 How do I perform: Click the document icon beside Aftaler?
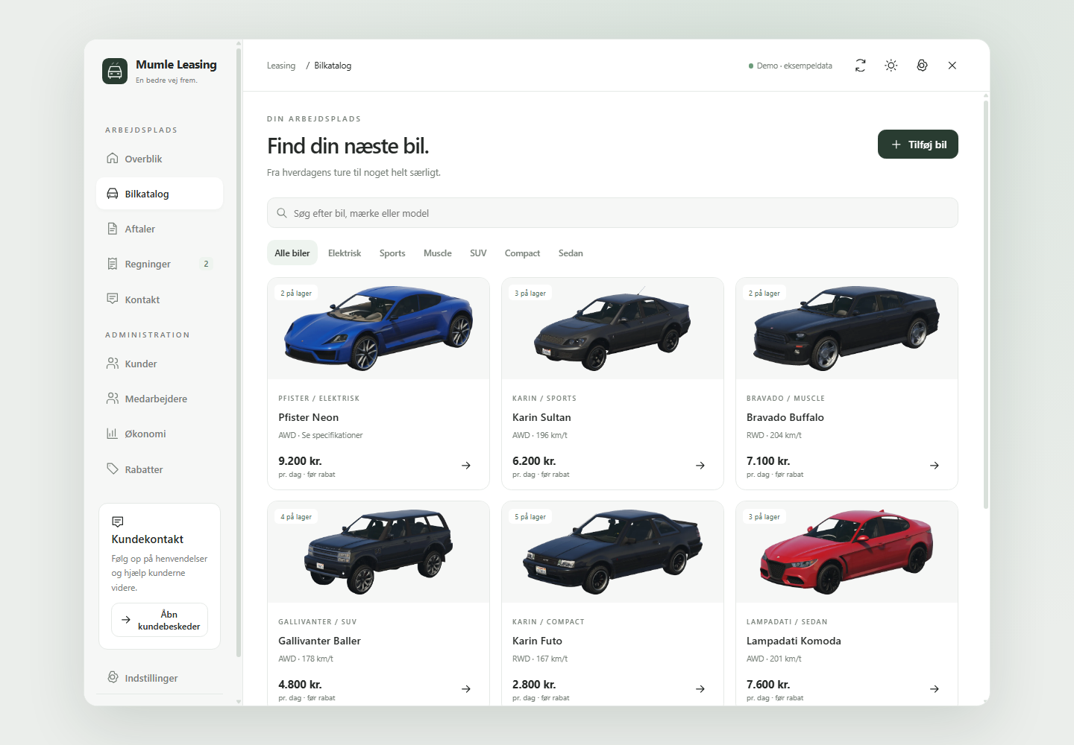click(113, 229)
